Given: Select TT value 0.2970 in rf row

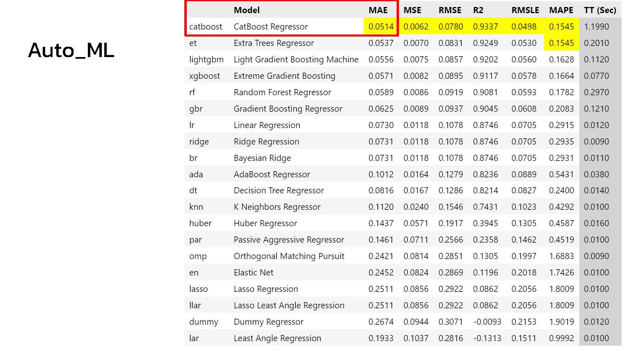Looking at the screenshot, I should coord(596,92).
